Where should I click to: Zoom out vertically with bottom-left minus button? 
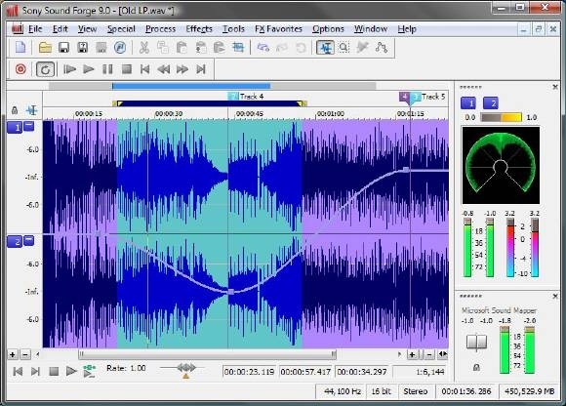tap(25, 354)
